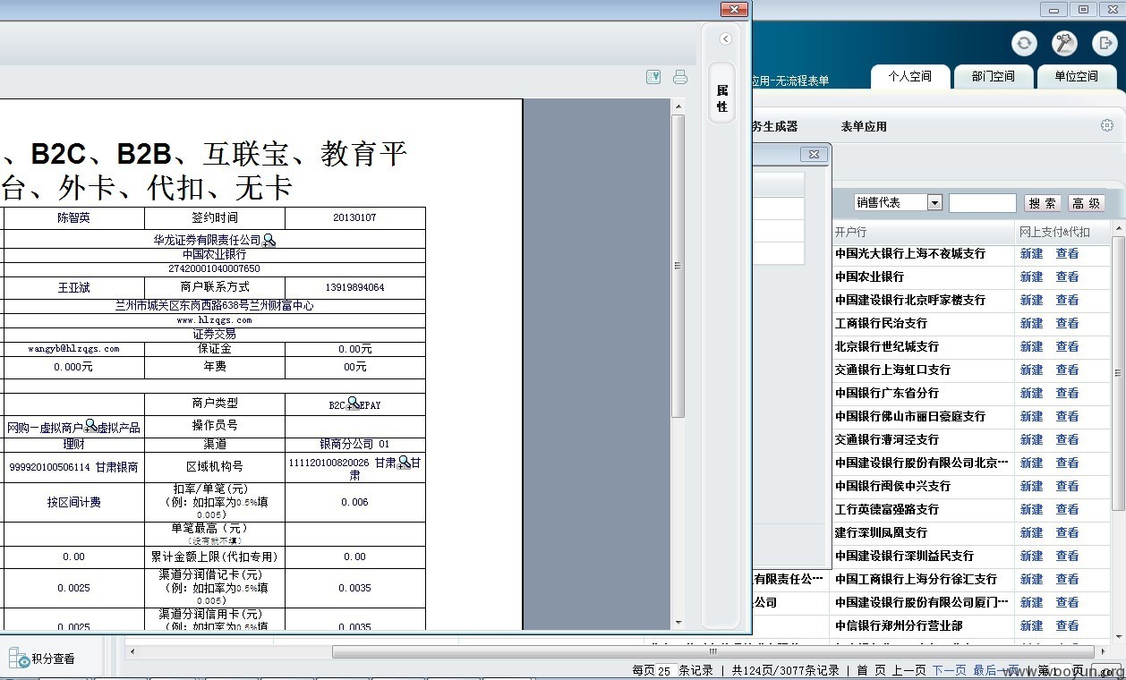Click the export icon left of the printer
1126x680 pixels.
[x=653, y=77]
